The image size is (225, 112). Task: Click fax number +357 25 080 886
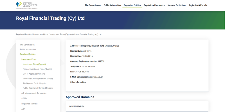[x=82, y=72]
